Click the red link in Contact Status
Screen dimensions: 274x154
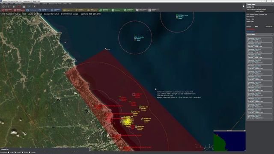pos(250,30)
